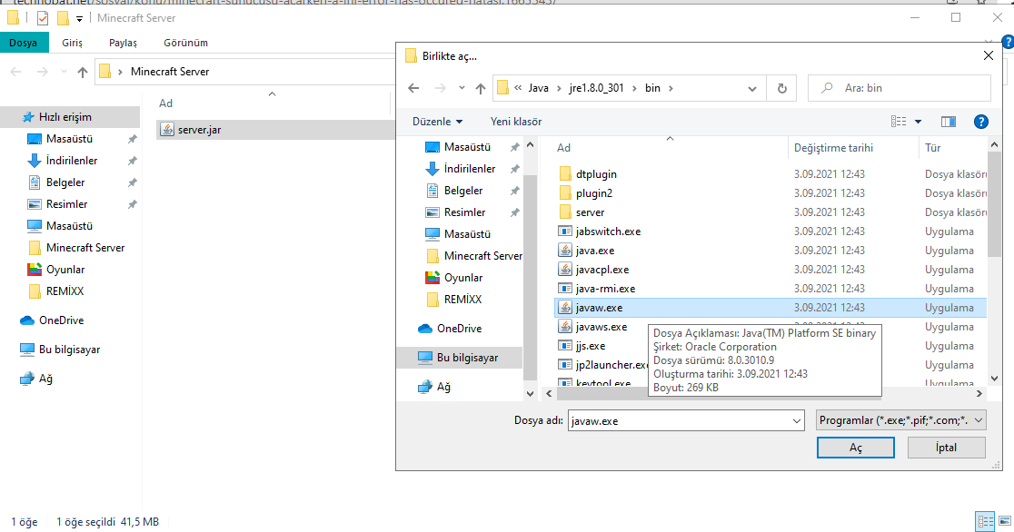1014x532 pixels.
Task: Switch to details view in Explorer status bar
Action: tap(986, 521)
